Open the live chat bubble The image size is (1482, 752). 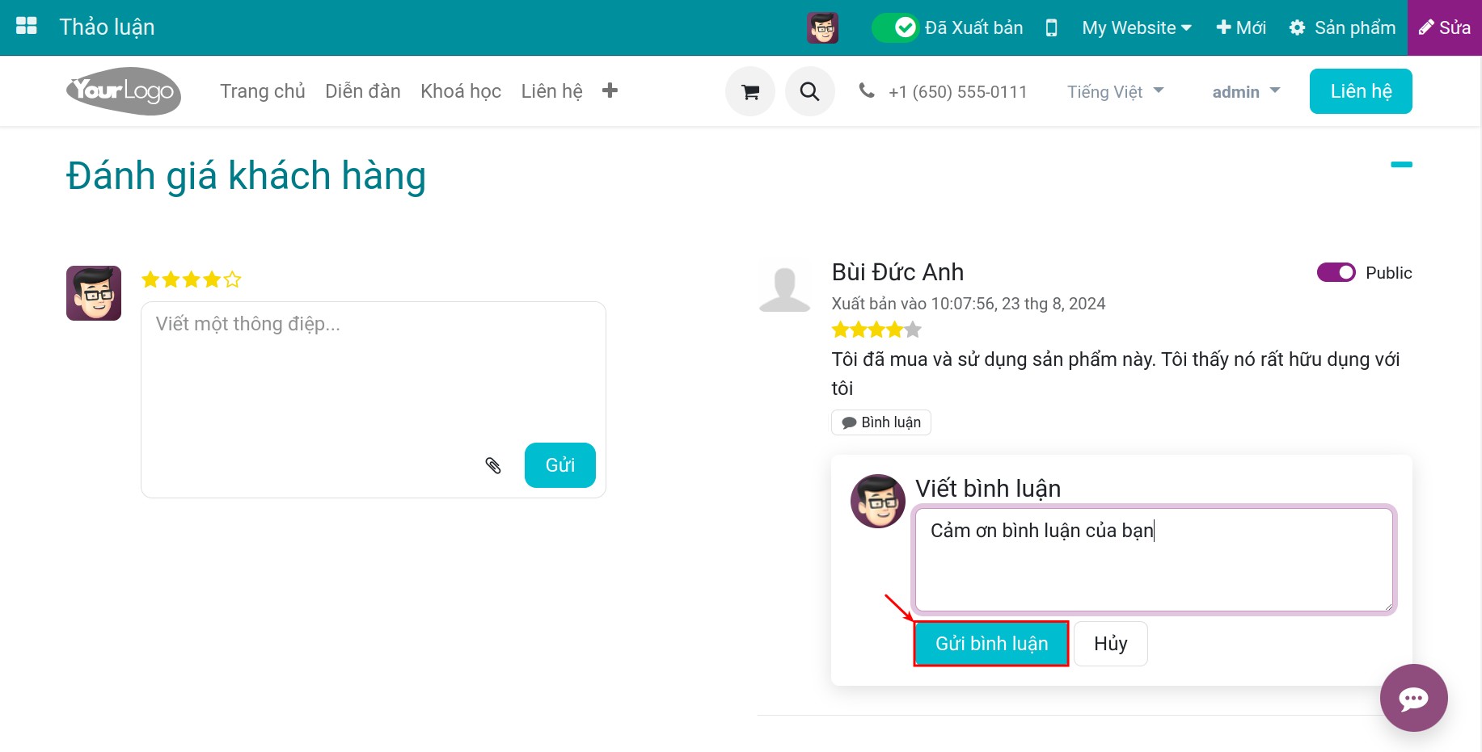click(1414, 698)
